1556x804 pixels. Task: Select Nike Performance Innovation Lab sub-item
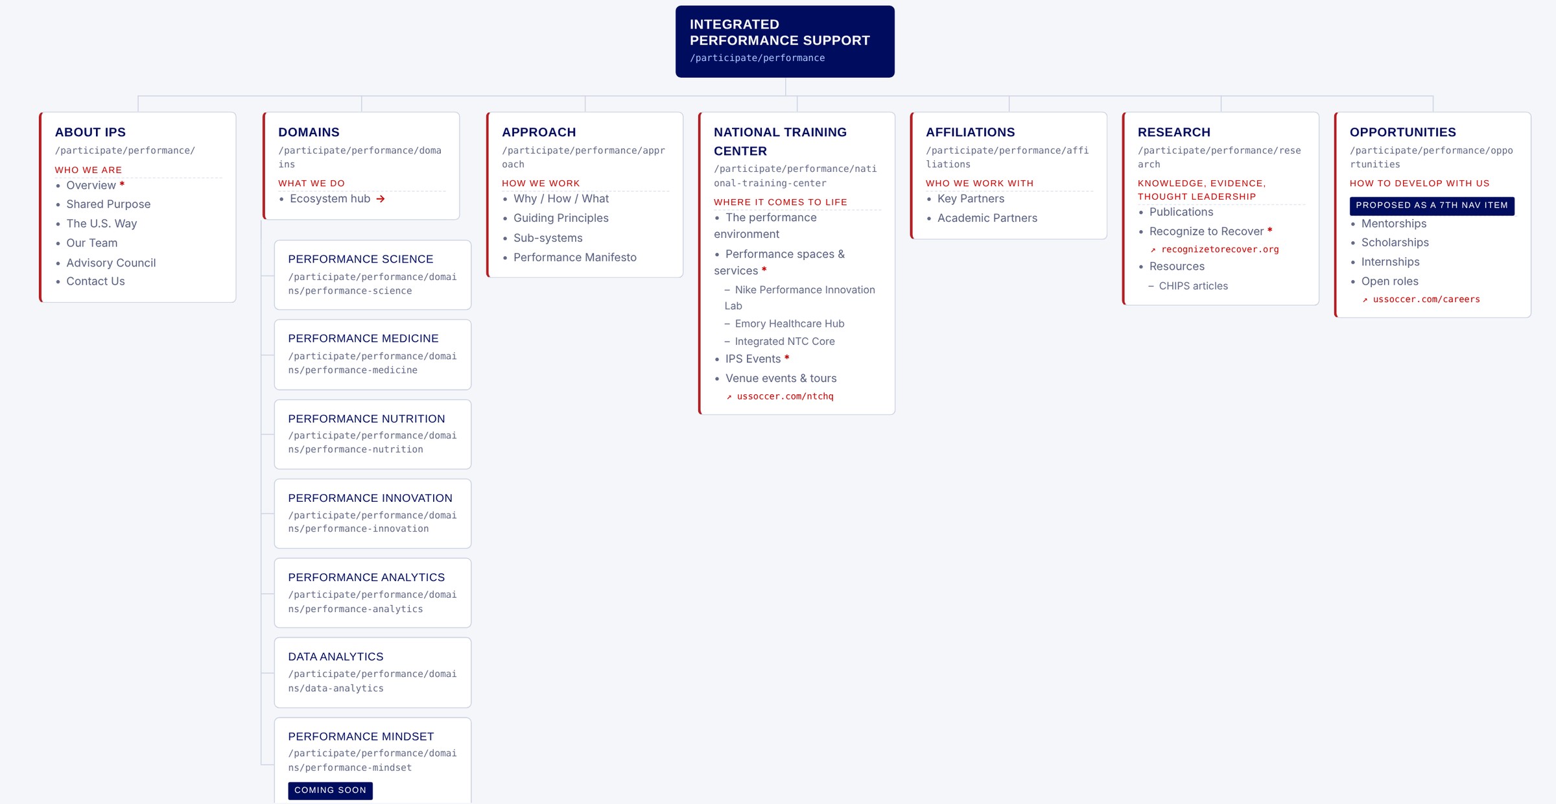click(800, 298)
